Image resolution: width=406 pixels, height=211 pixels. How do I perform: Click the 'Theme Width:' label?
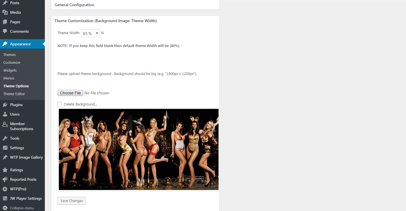(69, 33)
